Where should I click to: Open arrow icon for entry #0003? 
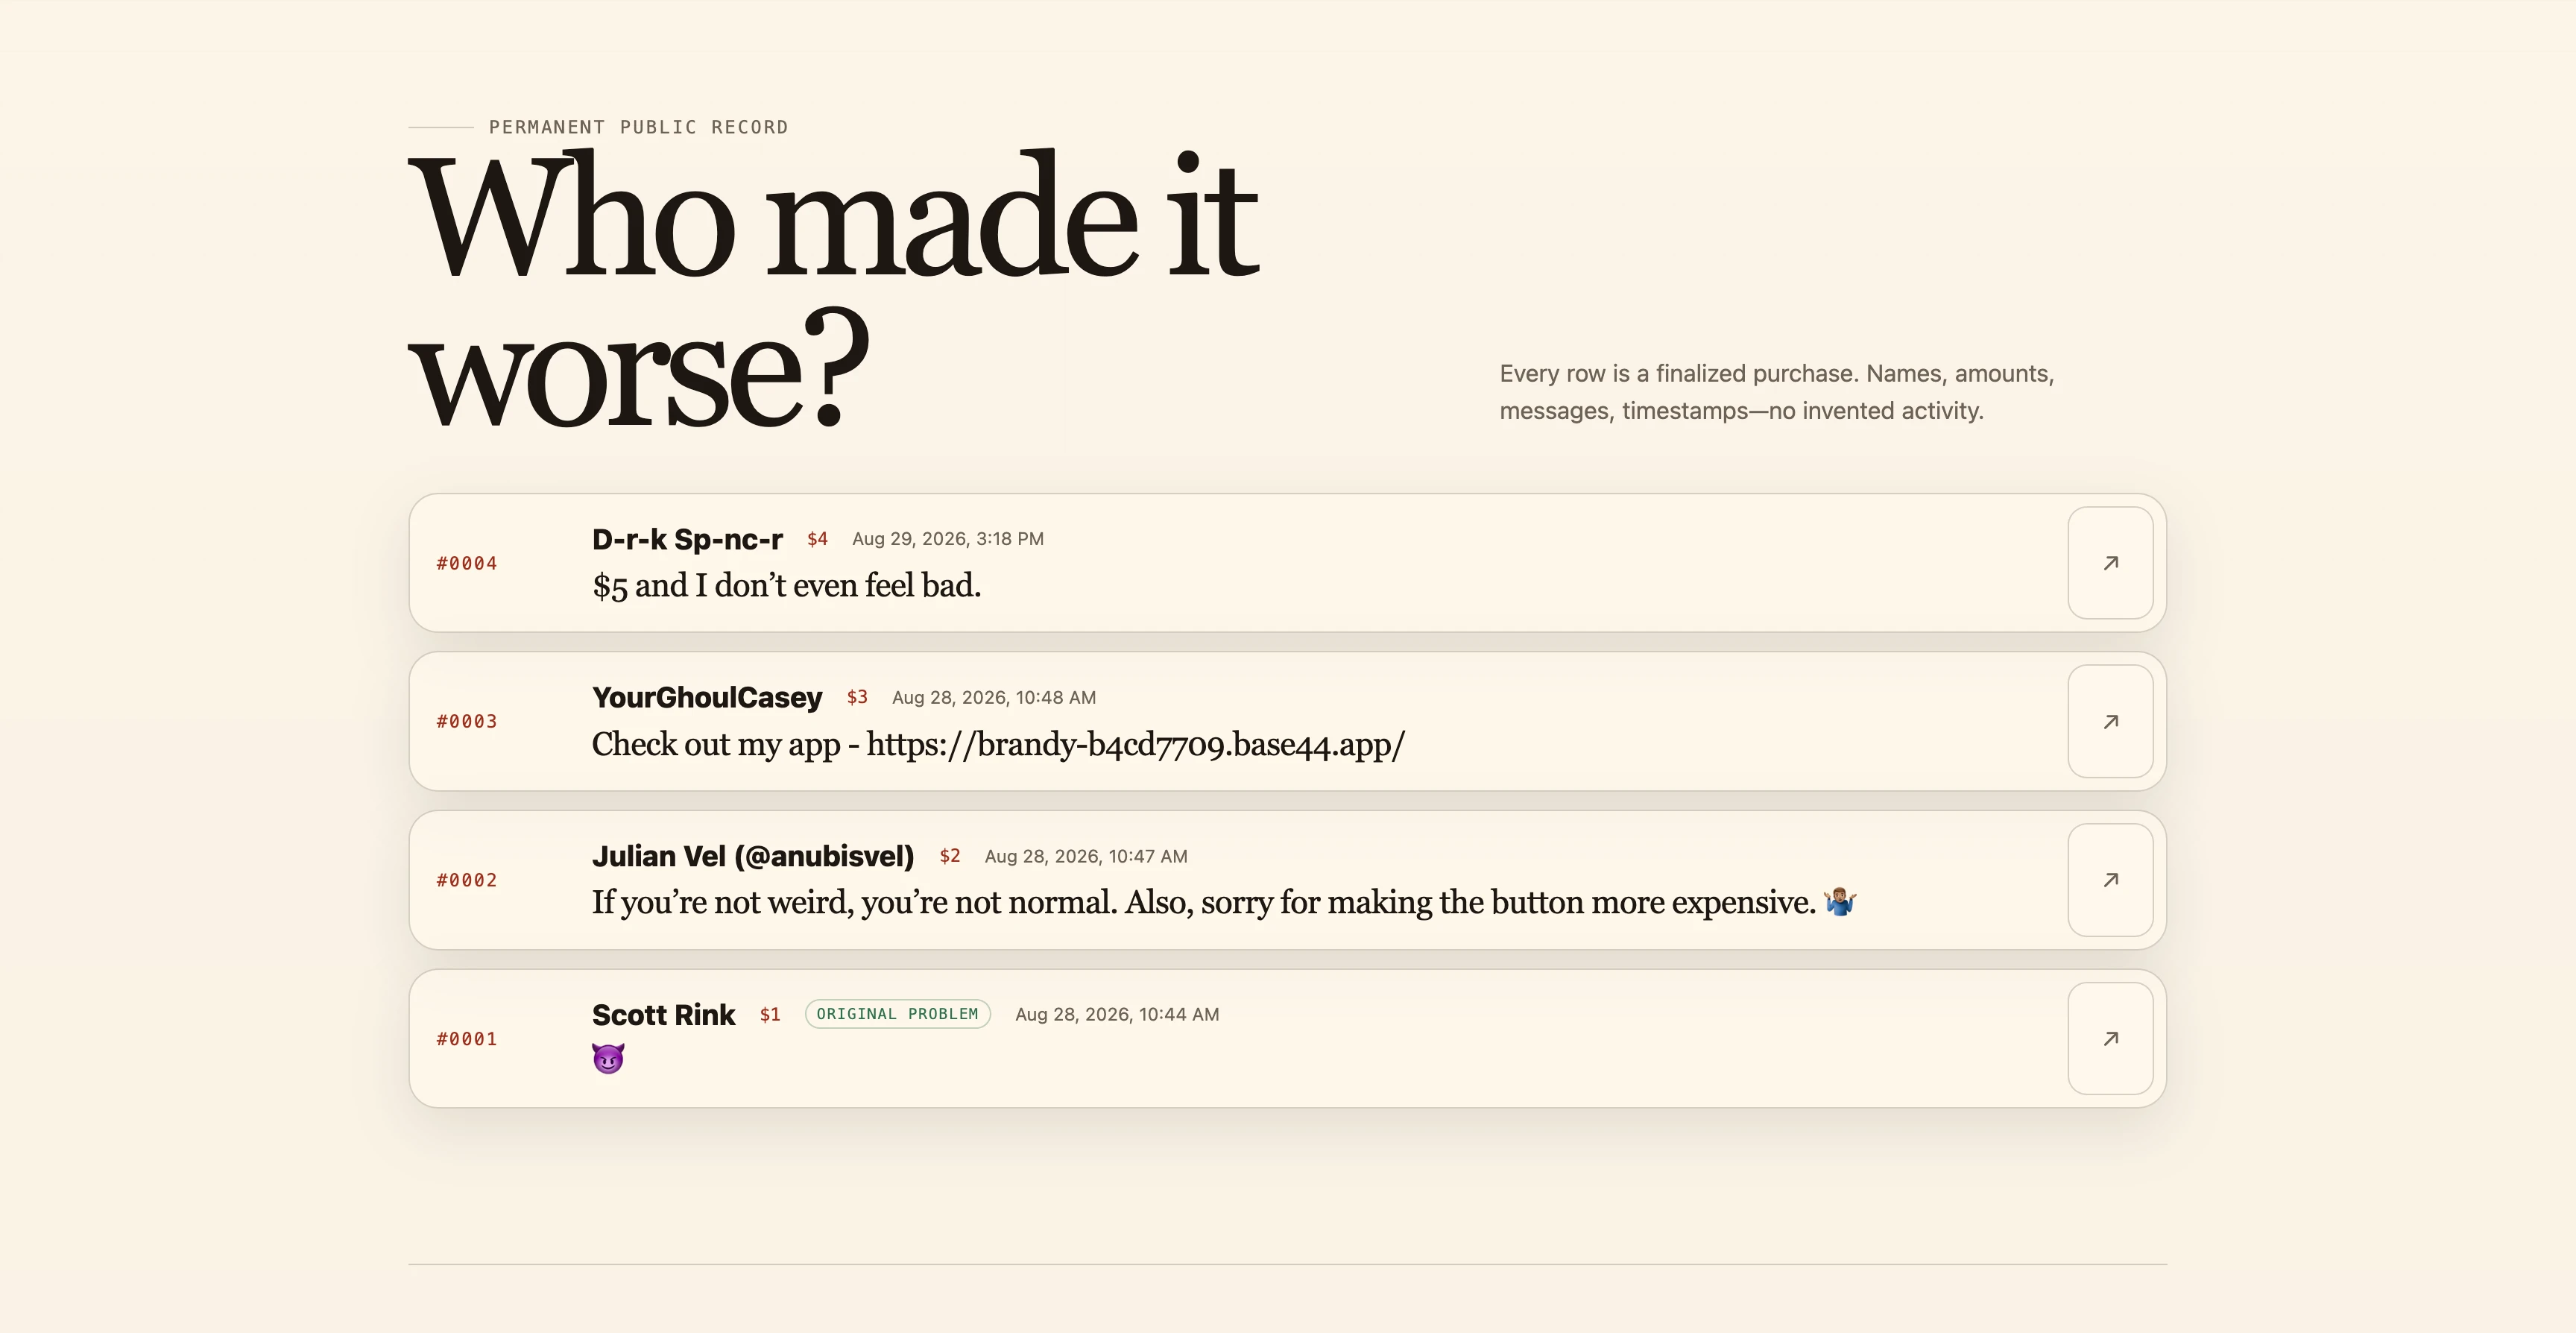point(2110,721)
